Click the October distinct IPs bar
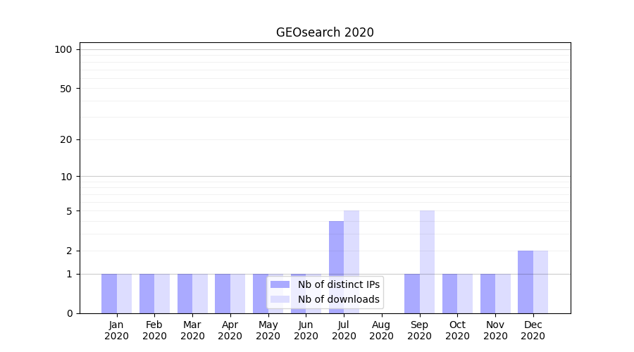The height and width of the screenshot is (352, 634). [450, 294]
